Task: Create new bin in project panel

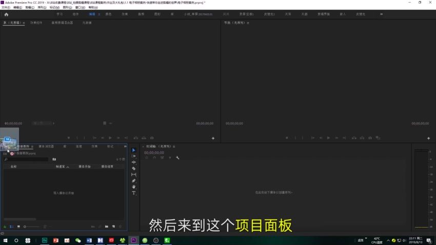Action: coord(107,227)
